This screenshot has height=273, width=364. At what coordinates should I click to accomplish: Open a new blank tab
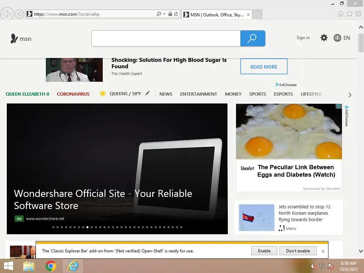(x=257, y=15)
